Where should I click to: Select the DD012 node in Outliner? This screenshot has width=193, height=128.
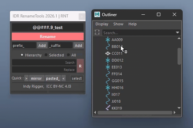pos(117,60)
